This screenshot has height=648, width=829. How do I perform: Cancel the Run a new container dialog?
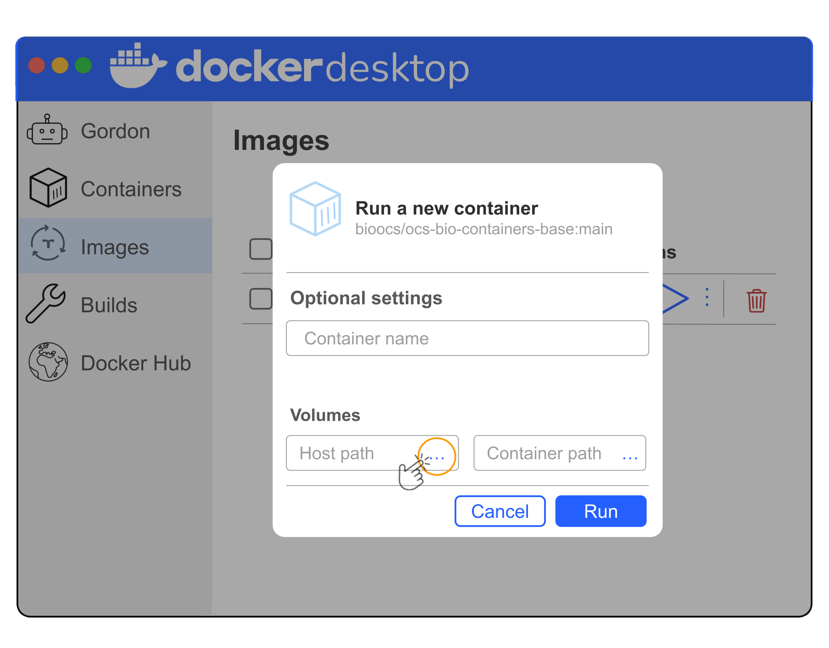pyautogui.click(x=500, y=511)
